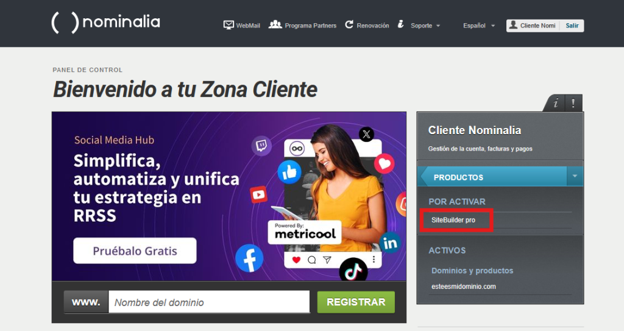Click the TikTok icon in banner
Screen dimensions: 624x331
353,271
